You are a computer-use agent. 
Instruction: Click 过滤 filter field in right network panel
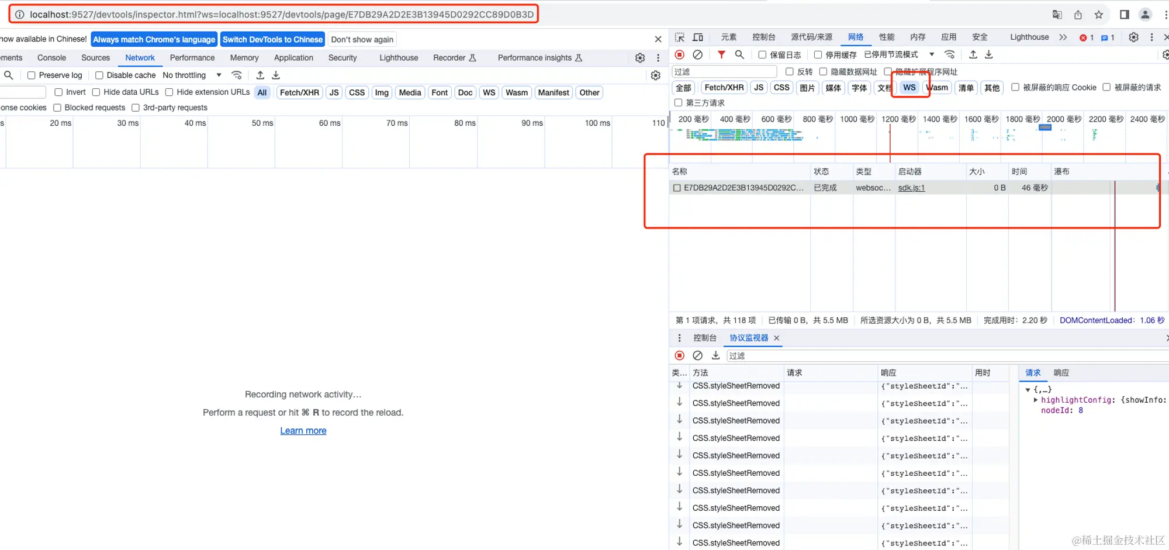pos(724,72)
